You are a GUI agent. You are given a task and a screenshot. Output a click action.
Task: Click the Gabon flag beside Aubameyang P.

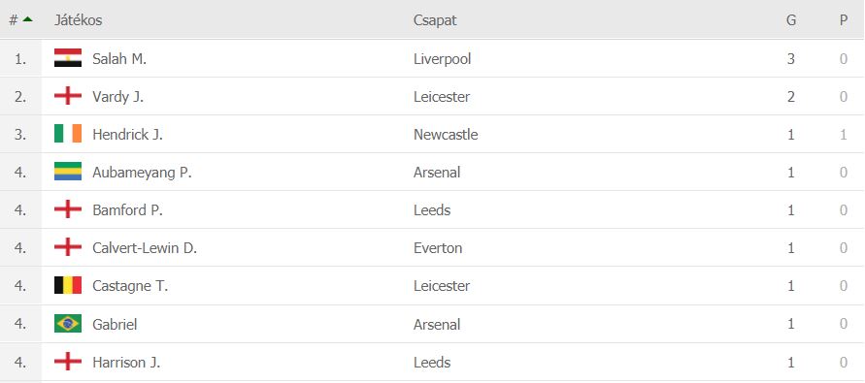(x=68, y=172)
